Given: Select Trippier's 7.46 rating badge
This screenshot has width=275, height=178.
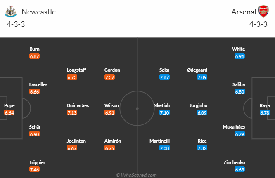Looking at the screenshot, I should tap(34, 169).
